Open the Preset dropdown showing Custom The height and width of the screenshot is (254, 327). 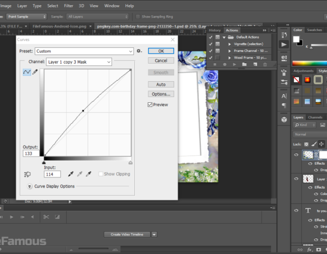[x=84, y=51]
